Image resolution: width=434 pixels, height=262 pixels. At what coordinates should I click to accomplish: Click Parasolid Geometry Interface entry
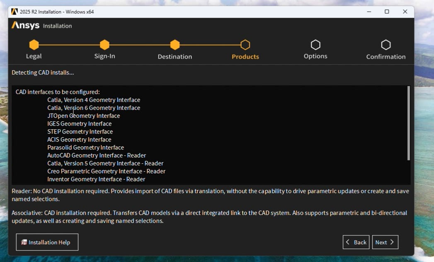click(x=85, y=148)
